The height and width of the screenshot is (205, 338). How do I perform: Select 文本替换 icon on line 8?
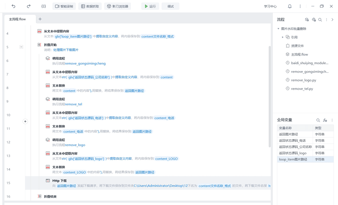pos(48,85)
